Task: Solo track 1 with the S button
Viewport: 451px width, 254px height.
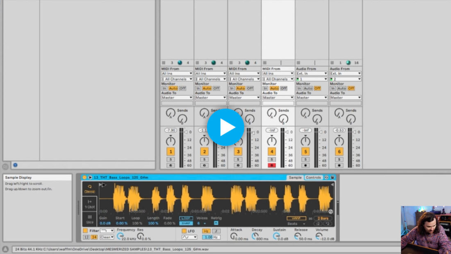Action: (171, 159)
